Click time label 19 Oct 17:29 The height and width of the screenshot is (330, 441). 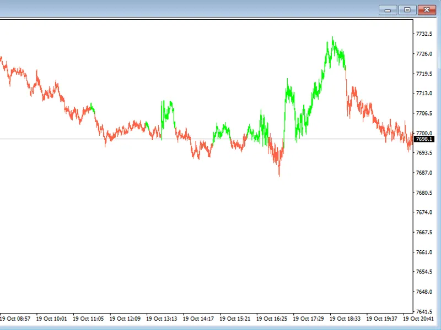tap(308, 319)
